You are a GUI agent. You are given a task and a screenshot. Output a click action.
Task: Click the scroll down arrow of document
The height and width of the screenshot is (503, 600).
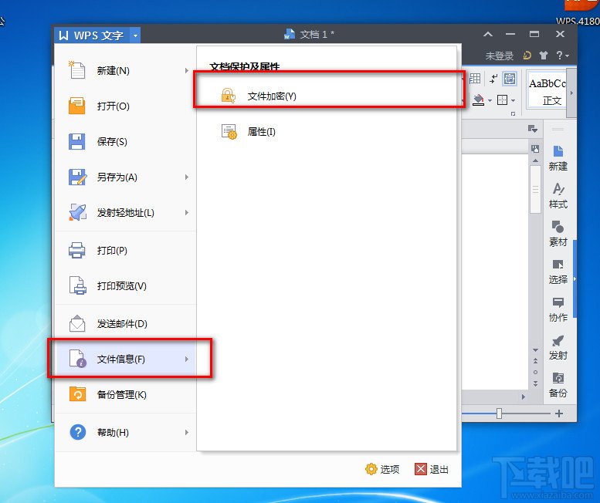pos(535,349)
